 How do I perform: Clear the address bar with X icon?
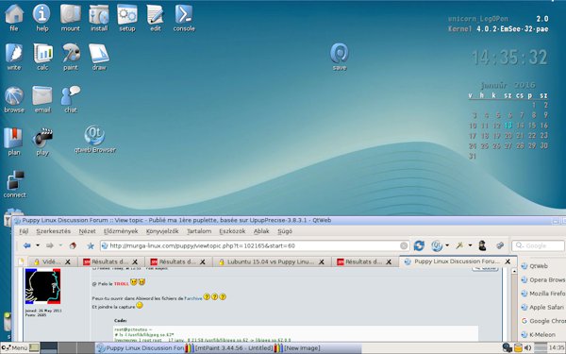point(404,246)
